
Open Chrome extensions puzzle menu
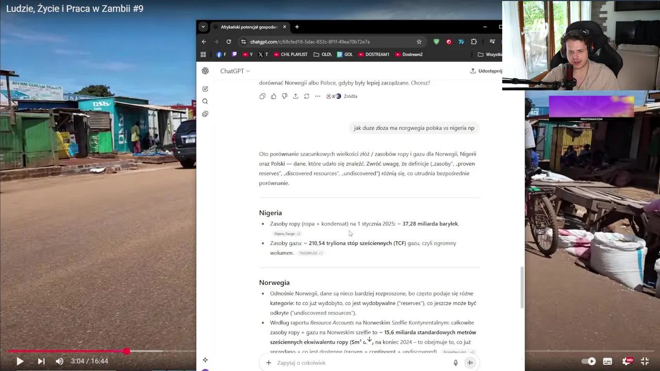coord(474,42)
